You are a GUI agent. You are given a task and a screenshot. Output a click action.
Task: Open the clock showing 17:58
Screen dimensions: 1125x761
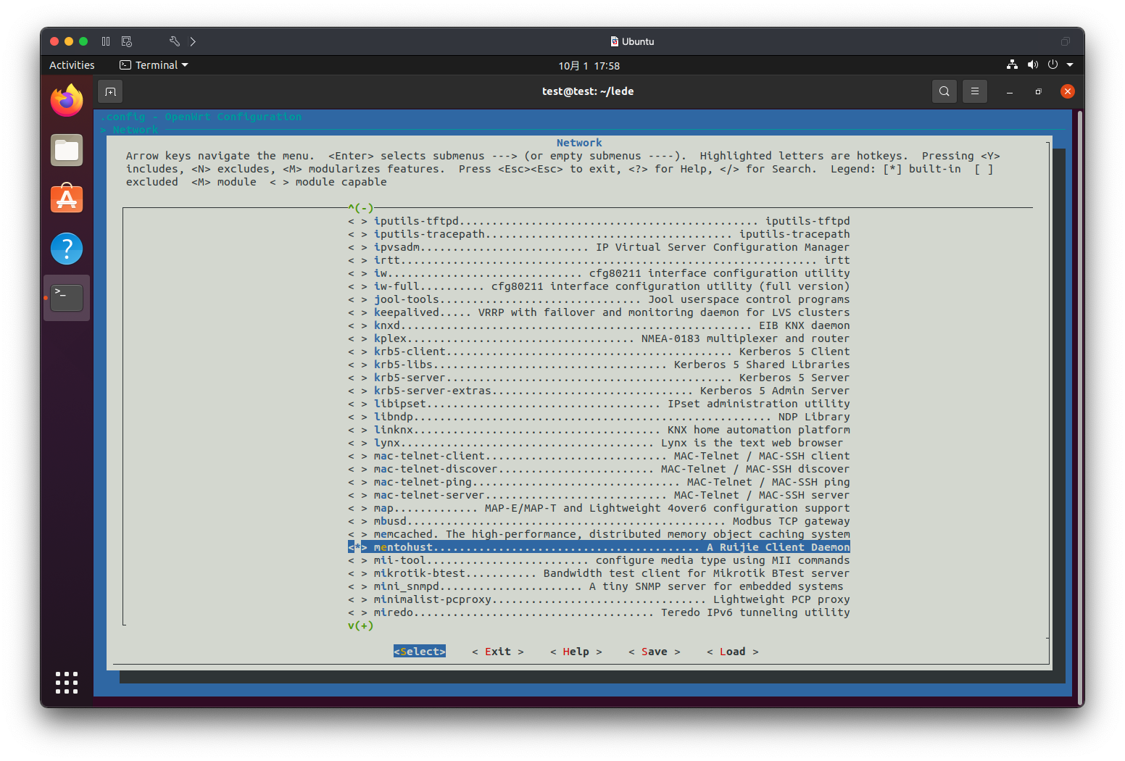589,65
